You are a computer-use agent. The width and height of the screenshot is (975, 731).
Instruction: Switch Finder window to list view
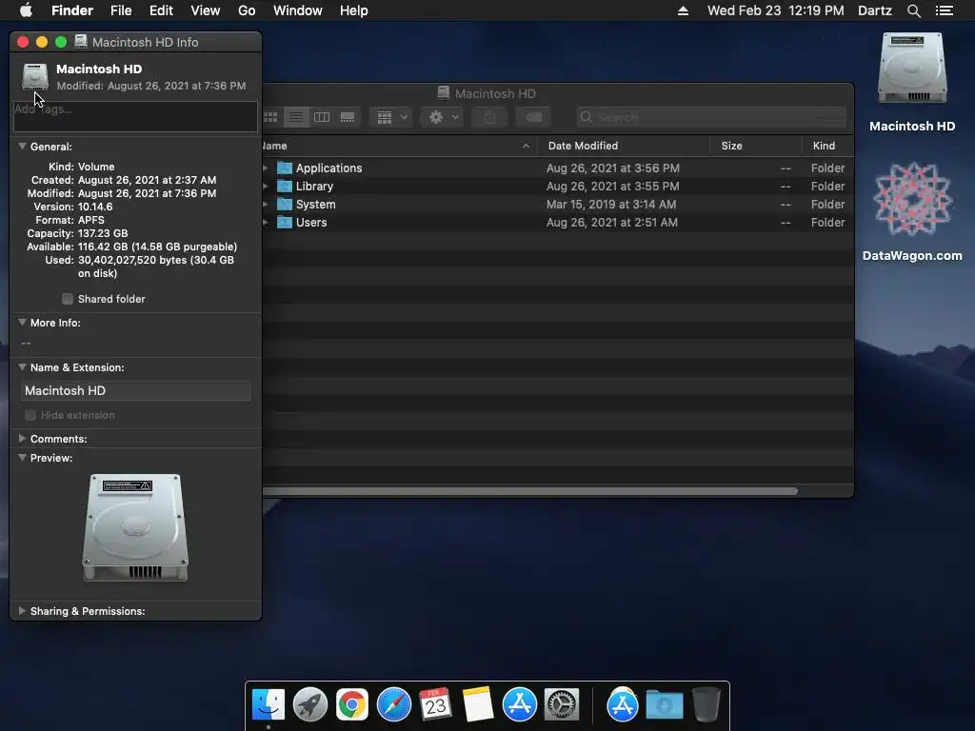pyautogui.click(x=296, y=117)
